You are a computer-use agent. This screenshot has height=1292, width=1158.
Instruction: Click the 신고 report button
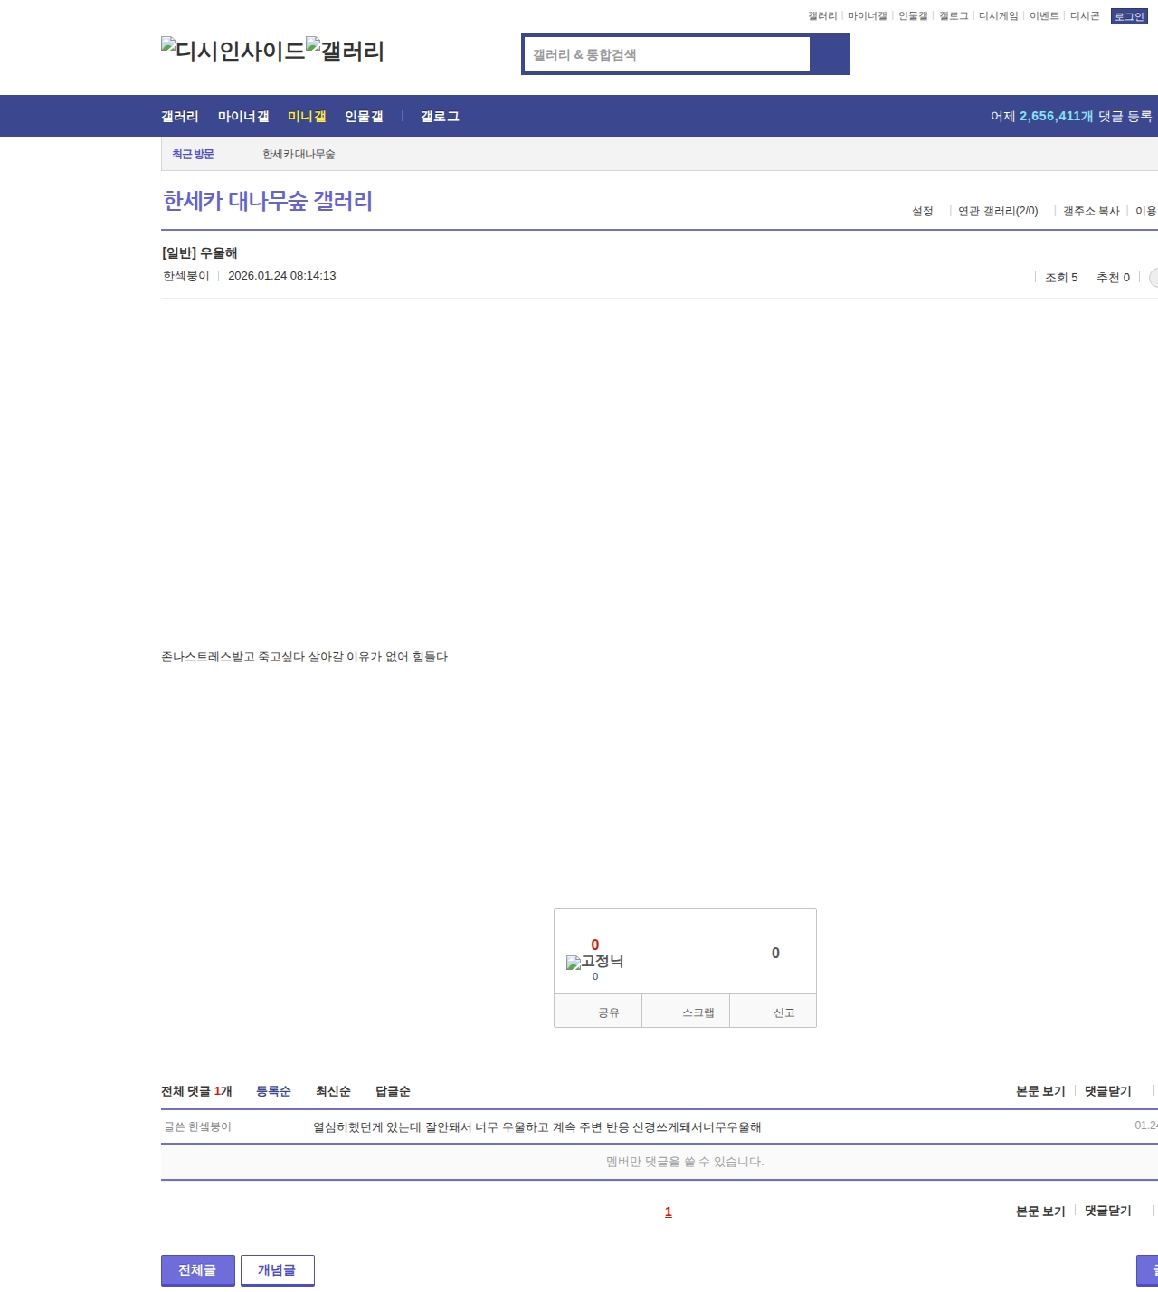[774, 1012]
